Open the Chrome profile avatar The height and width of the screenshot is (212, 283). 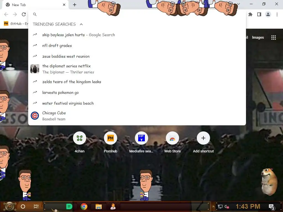268,14
